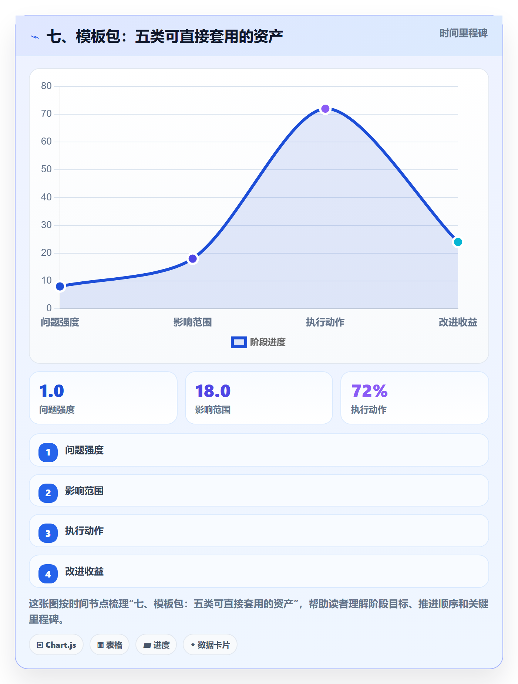Screen dimensions: 518x684
Task: Click step badge number 3
Action: pyautogui.click(x=48, y=533)
